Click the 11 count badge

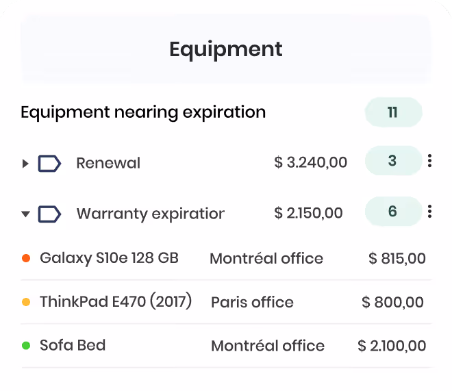(394, 112)
